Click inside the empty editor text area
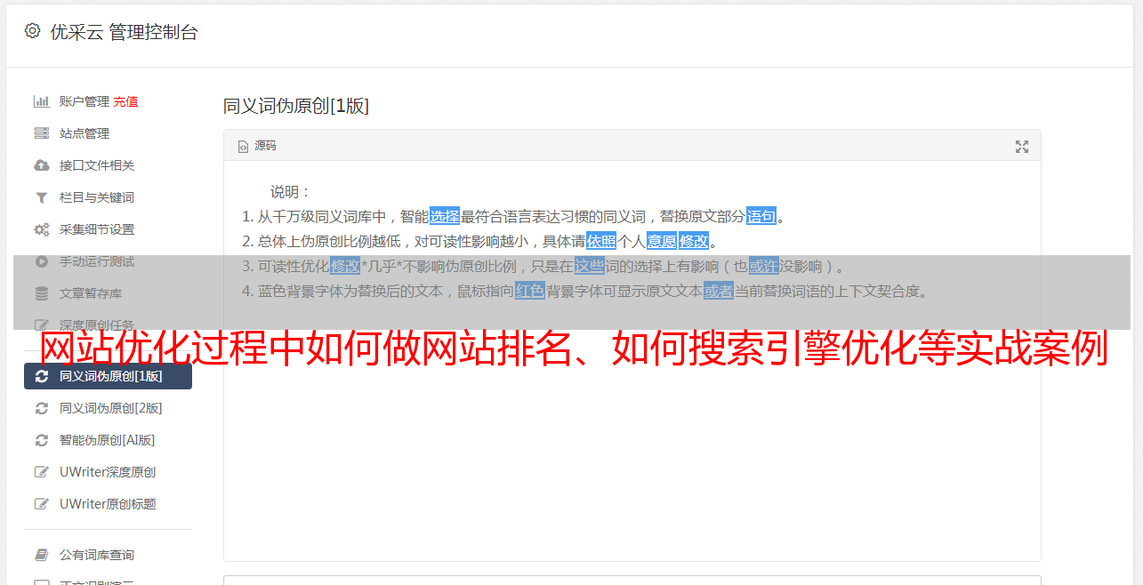The height and width of the screenshot is (585, 1143). tap(632, 445)
